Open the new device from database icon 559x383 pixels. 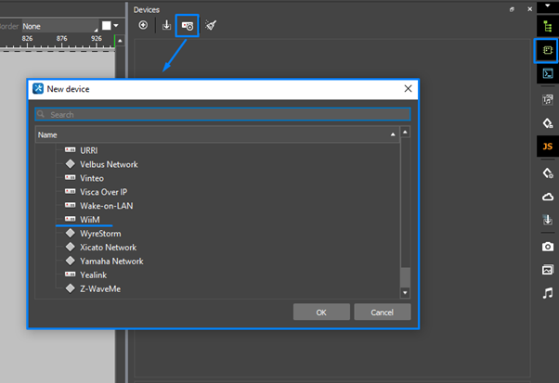188,26
